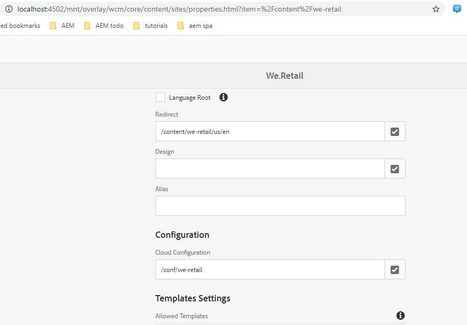Open path picker for Design field
Viewport: 467px width, 325px height.
tap(395, 169)
